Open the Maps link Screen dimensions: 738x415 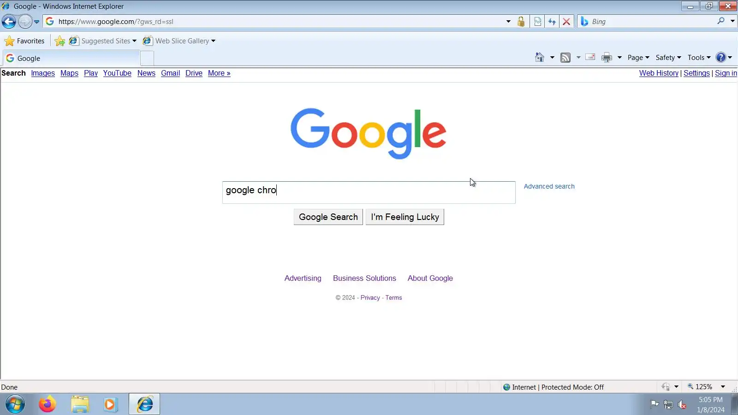pyautogui.click(x=69, y=73)
